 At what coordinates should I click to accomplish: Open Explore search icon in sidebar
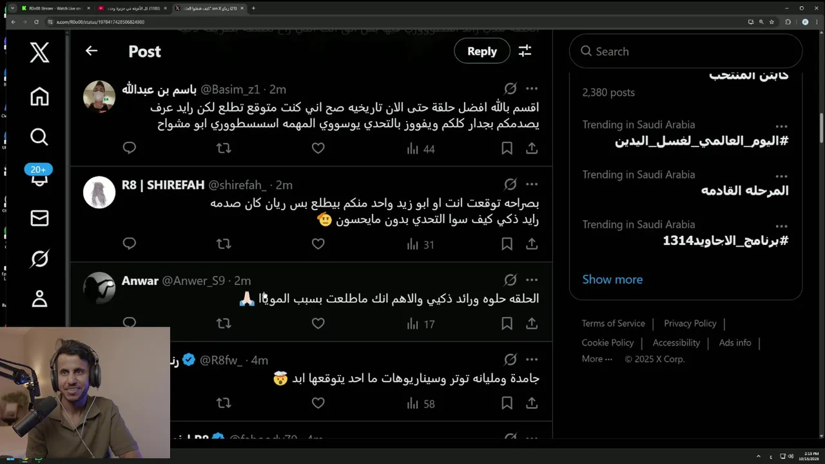click(x=39, y=137)
